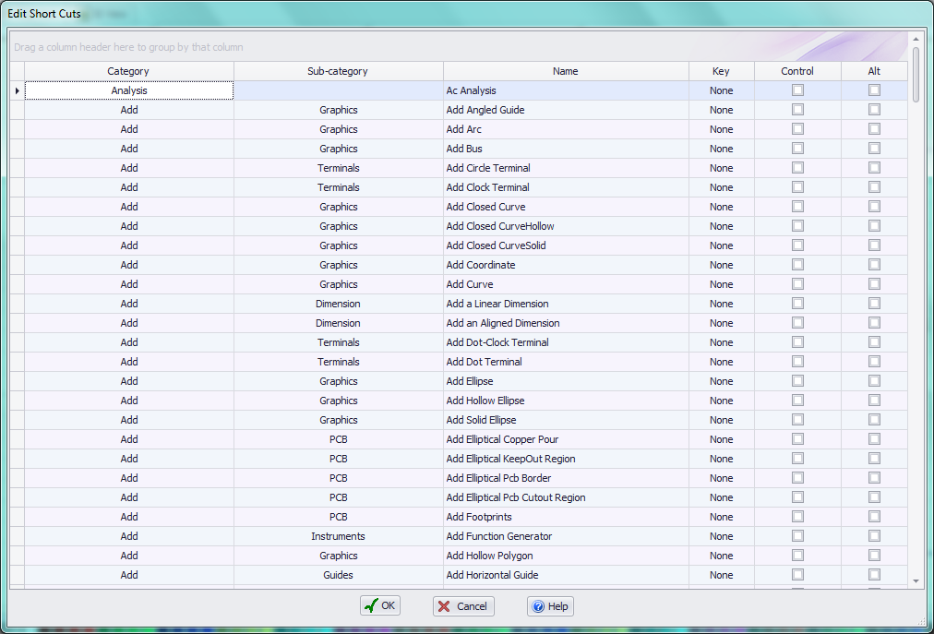Click the Key column header
Image resolution: width=934 pixels, height=634 pixels.
(722, 71)
